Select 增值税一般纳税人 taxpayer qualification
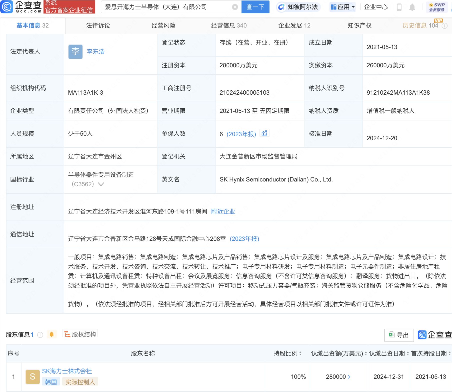Image resolution: width=452 pixels, height=392 pixels. tap(390, 111)
